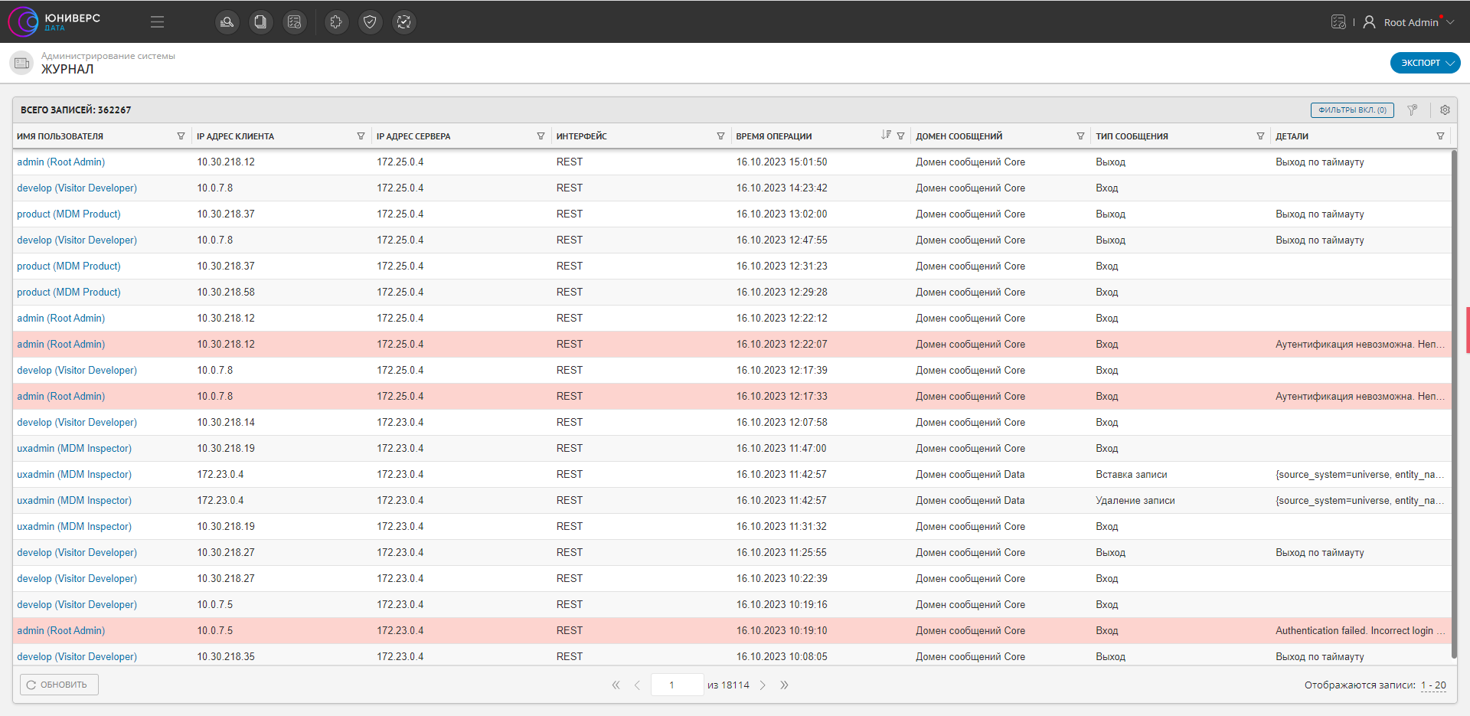Image resolution: width=1470 pixels, height=716 pixels.
Task: Expand the Экспорт dropdown button
Action: (x=1425, y=63)
